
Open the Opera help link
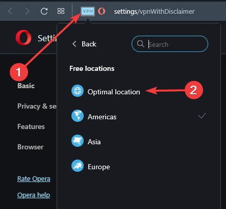click(x=34, y=195)
